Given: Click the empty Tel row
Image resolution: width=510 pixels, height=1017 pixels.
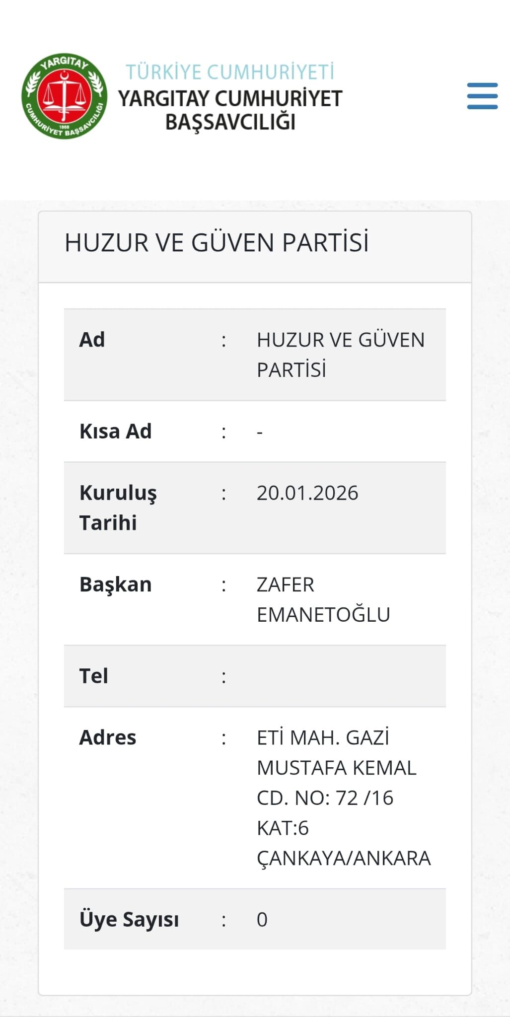Looking at the screenshot, I should [x=255, y=676].
